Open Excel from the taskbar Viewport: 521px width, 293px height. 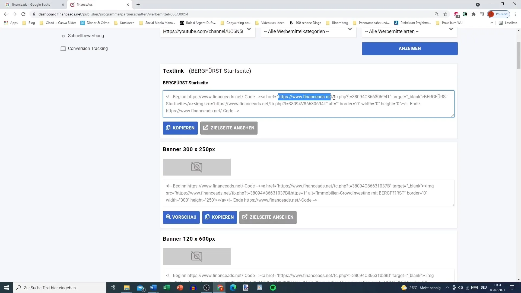167,288
